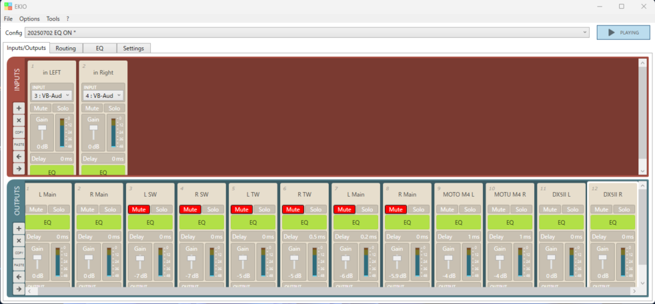This screenshot has width=655, height=304.
Task: Delete input channel with the X icon in Inputs sidebar
Action: (19, 121)
